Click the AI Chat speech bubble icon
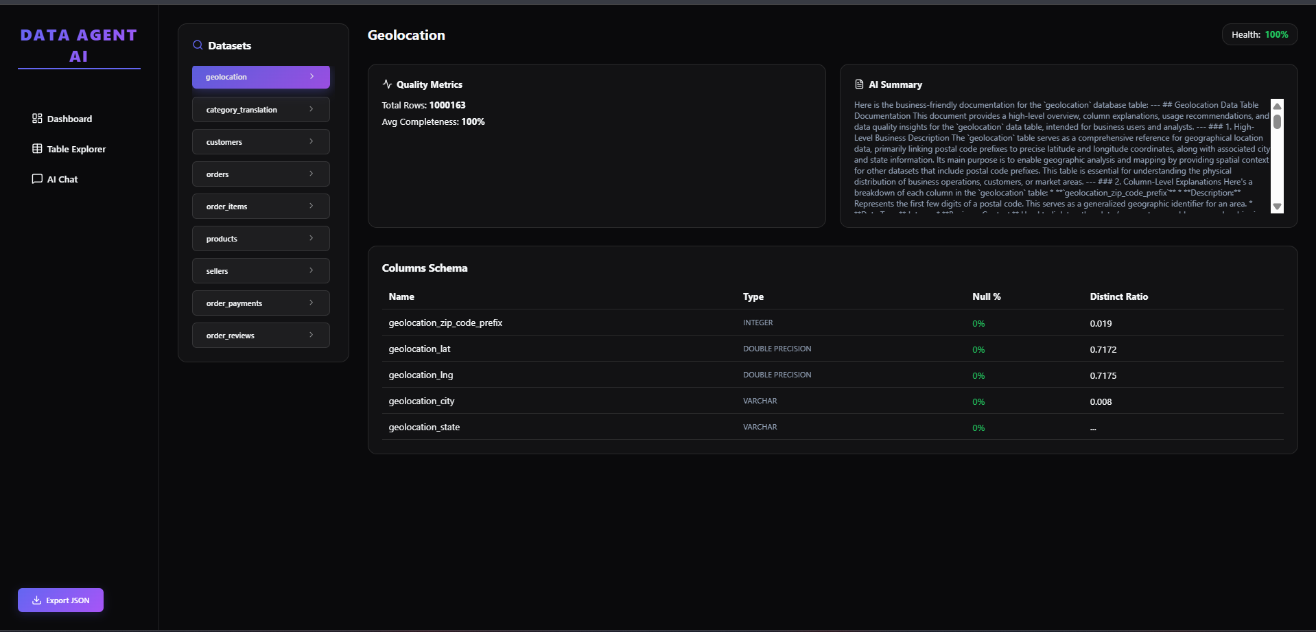This screenshot has width=1316, height=632. tap(37, 179)
